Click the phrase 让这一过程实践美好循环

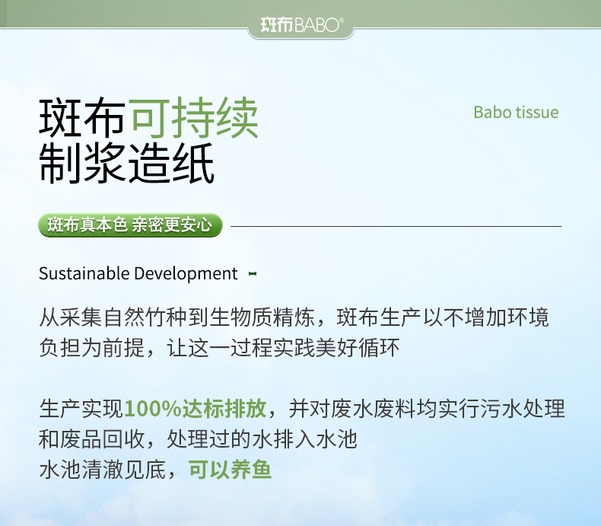click(x=284, y=349)
